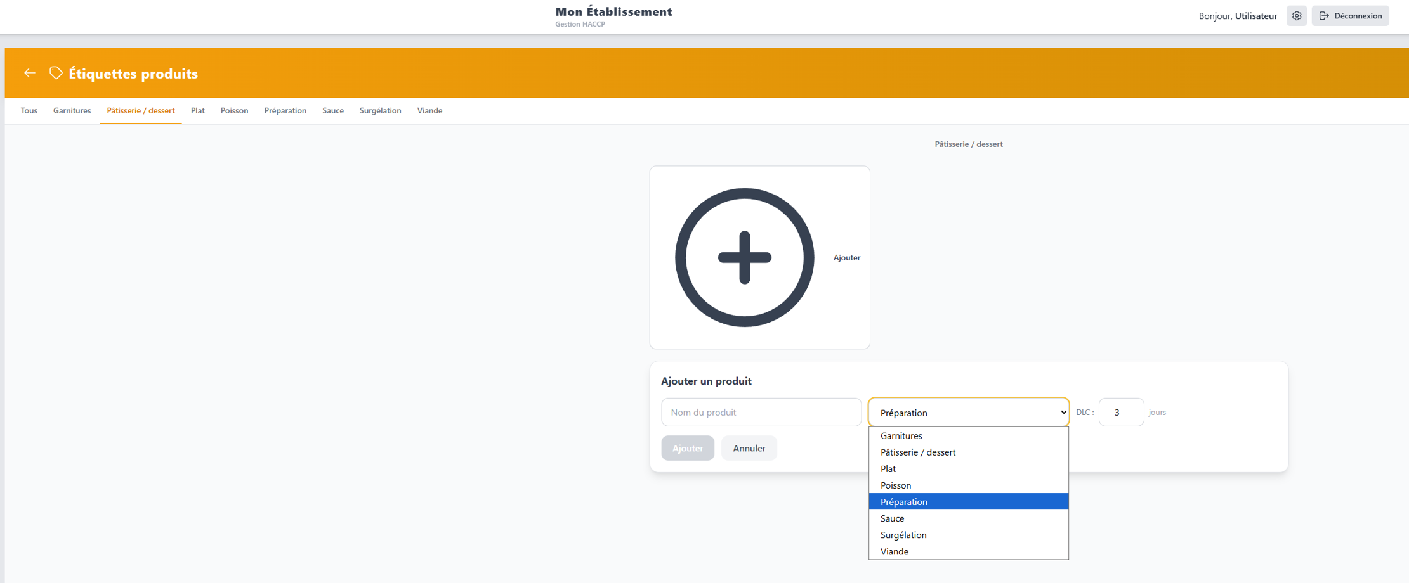Image resolution: width=1409 pixels, height=583 pixels.
Task: Go to the Sauce tab
Action: [333, 110]
